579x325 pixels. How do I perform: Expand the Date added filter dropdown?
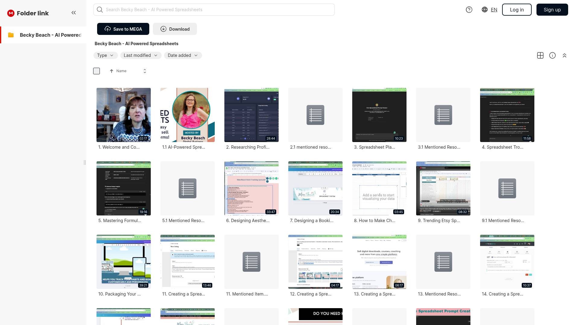click(x=183, y=55)
